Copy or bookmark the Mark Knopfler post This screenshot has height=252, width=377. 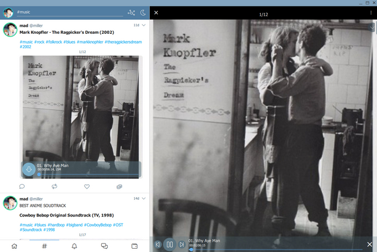(119, 186)
